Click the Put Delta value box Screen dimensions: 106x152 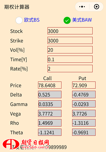(x=84, y=95)
